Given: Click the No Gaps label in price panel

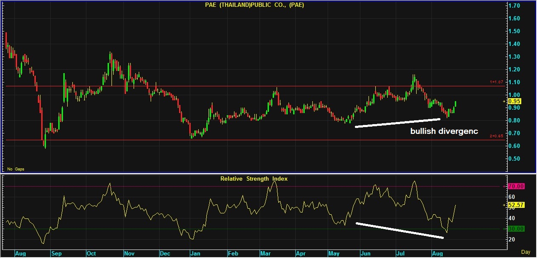Looking at the screenshot, I should pyautogui.click(x=16, y=169).
